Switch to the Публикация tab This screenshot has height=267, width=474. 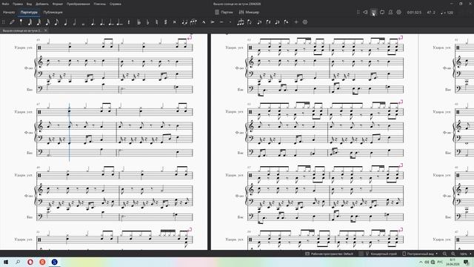point(53,13)
